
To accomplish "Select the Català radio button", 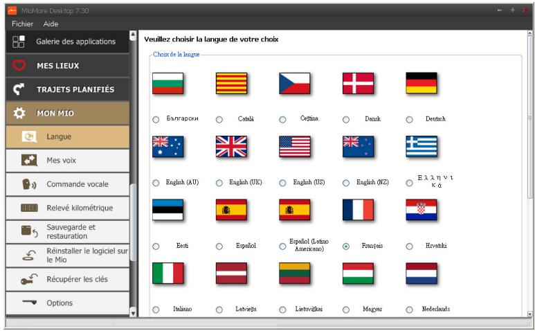I will click(219, 120).
